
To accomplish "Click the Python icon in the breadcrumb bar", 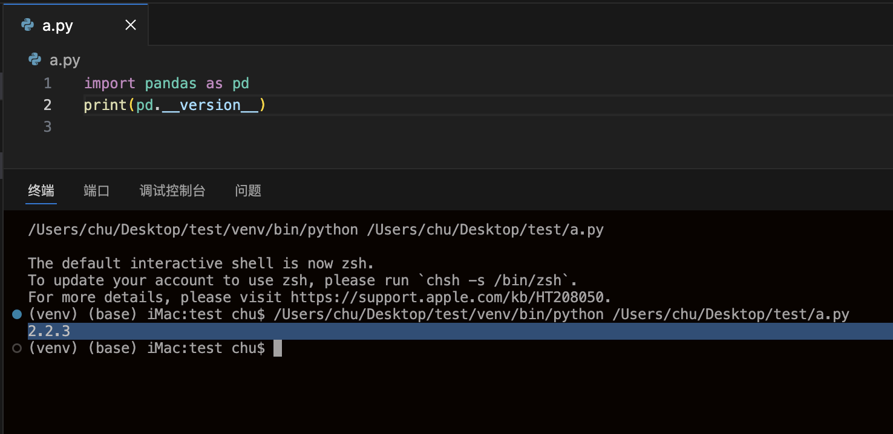I will point(35,59).
